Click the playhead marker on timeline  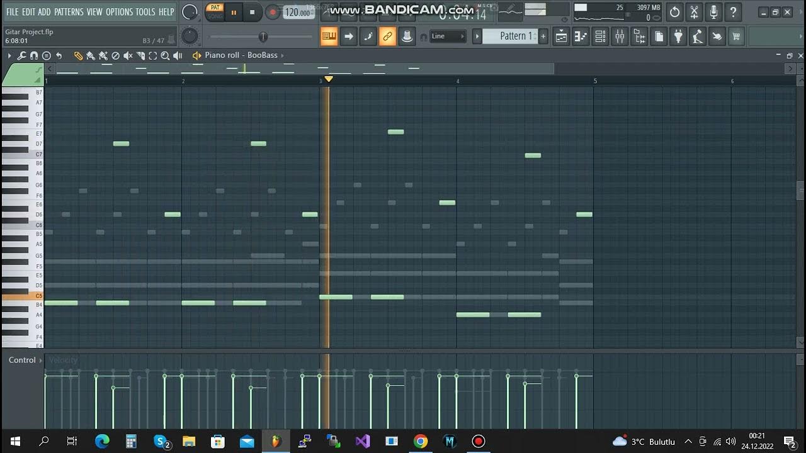tap(328, 79)
